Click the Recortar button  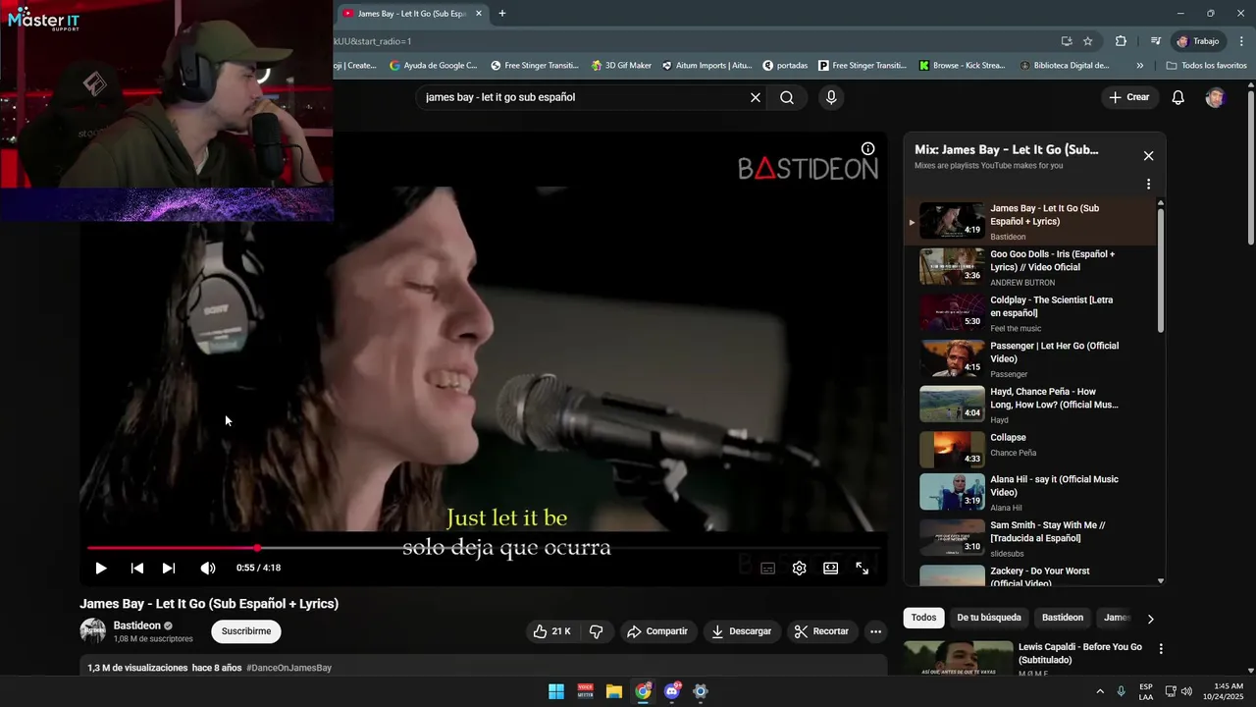(x=821, y=631)
